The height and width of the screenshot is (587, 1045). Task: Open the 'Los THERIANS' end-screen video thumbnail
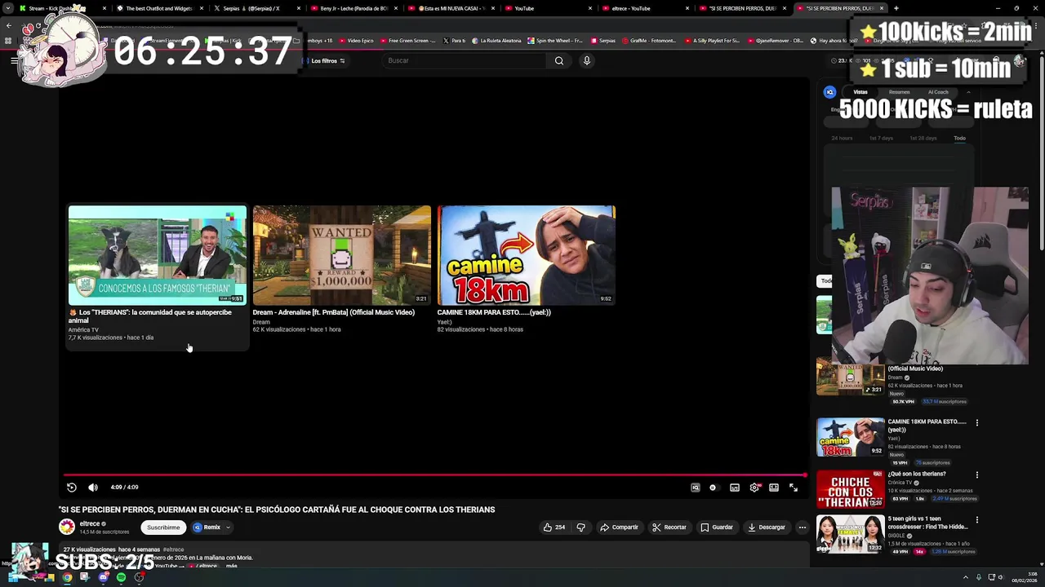pyautogui.click(x=158, y=255)
